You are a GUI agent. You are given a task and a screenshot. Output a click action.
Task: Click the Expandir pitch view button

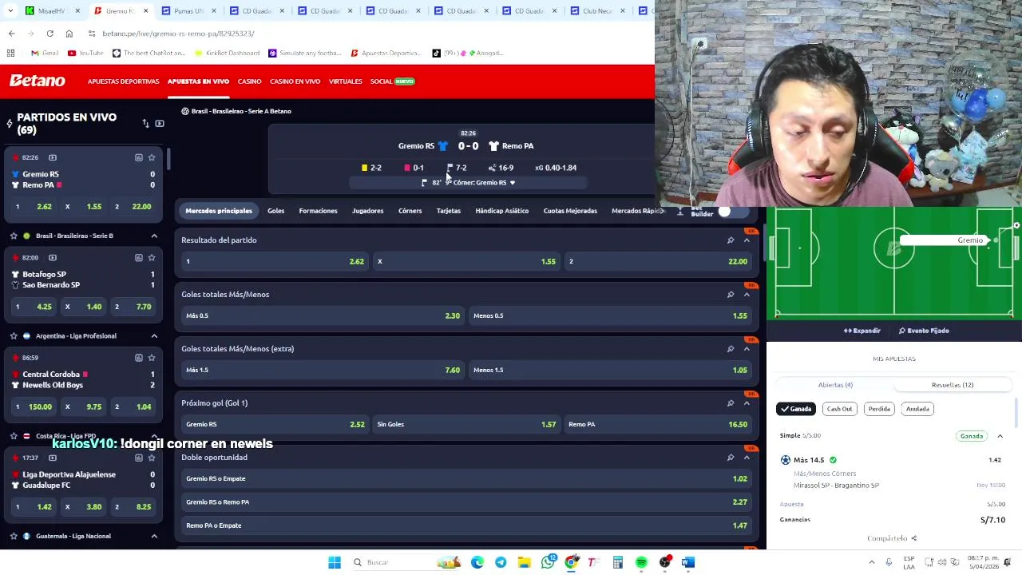pyautogui.click(x=862, y=331)
